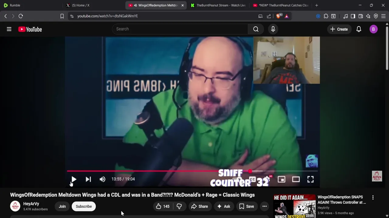Click the ArVy channel watermark on video

coord(377,176)
